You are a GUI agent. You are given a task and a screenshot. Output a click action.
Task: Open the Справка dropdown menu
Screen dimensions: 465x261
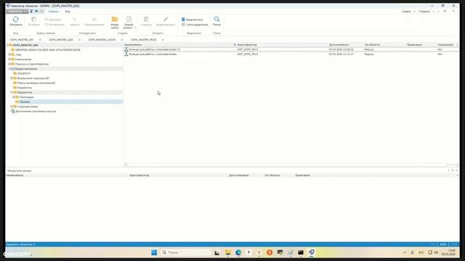click(x=426, y=12)
